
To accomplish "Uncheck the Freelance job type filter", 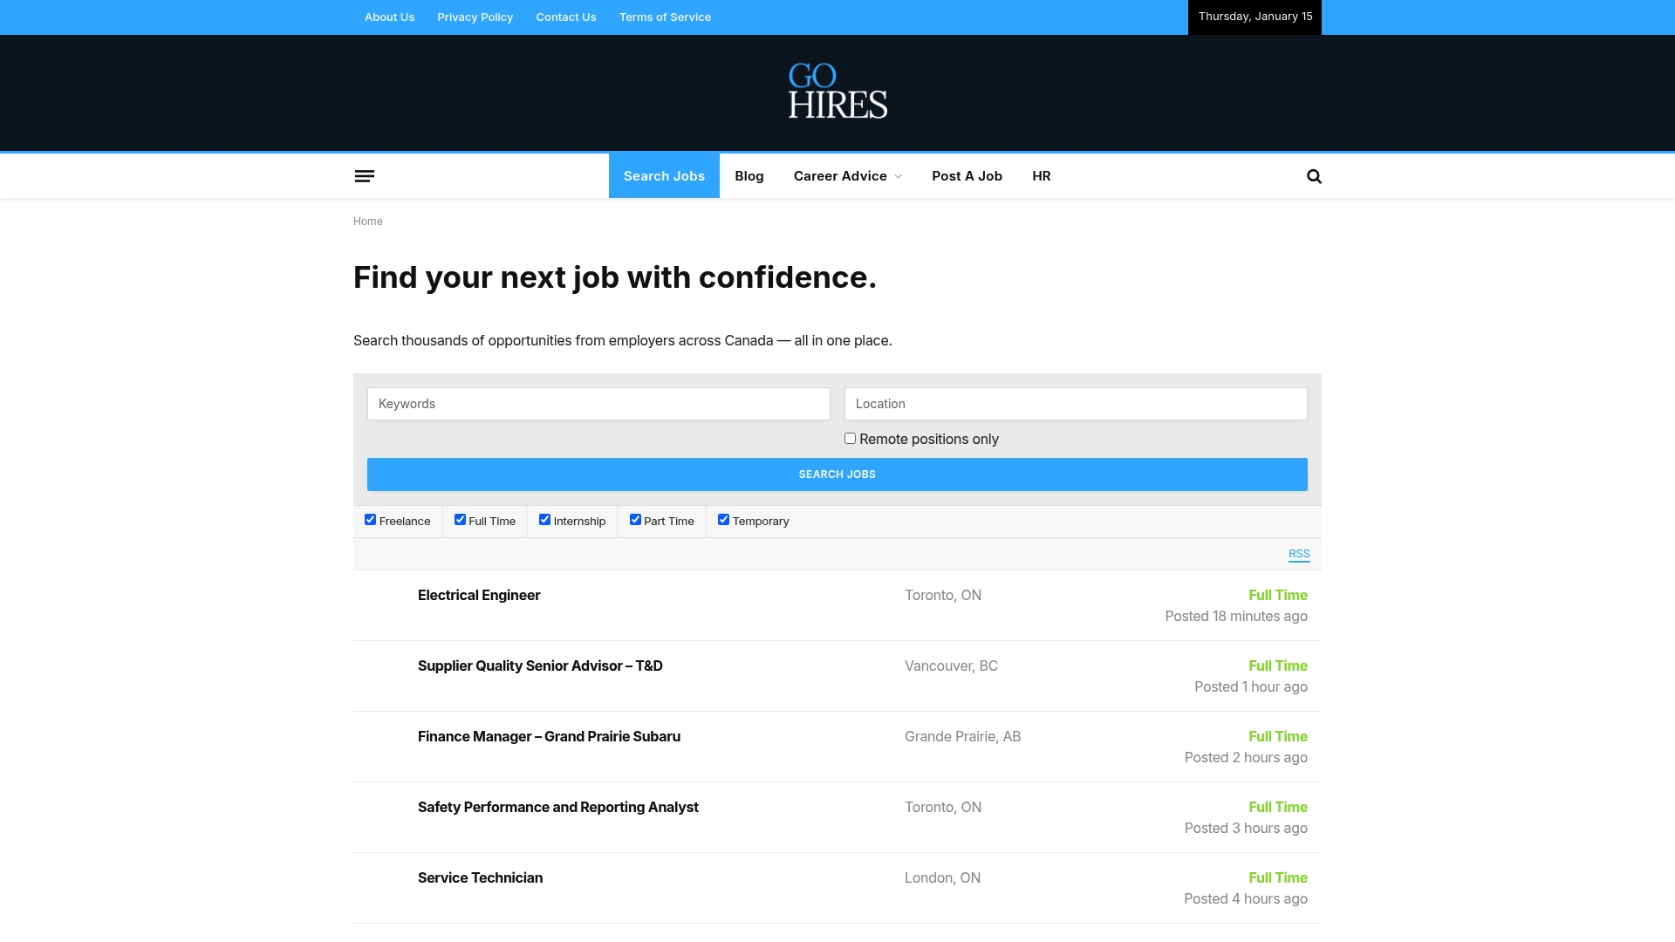I will click(x=370, y=519).
